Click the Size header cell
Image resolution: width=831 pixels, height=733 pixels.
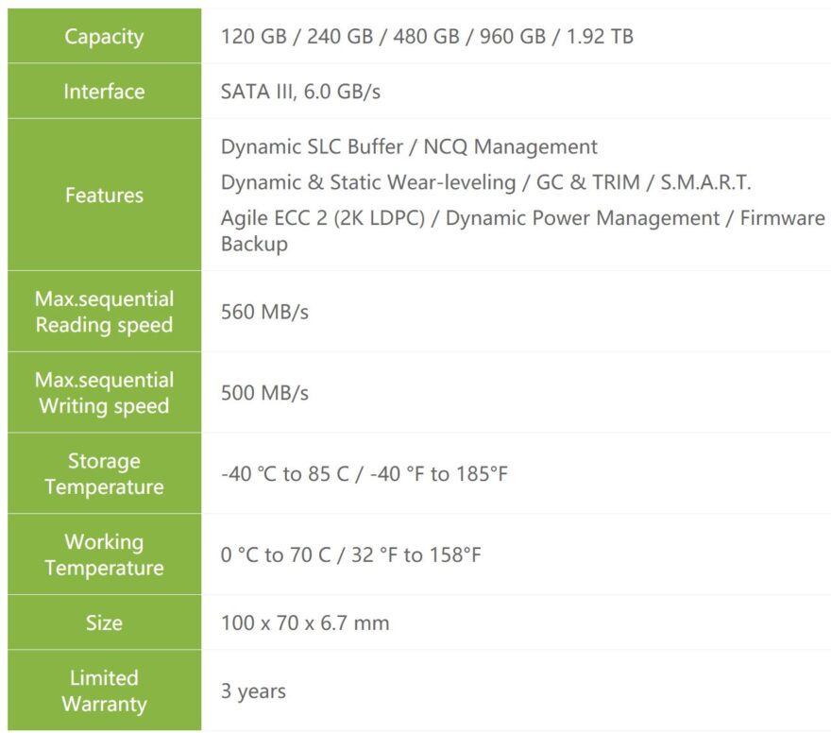[x=104, y=623]
